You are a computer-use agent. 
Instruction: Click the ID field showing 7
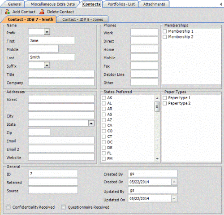click(53, 174)
